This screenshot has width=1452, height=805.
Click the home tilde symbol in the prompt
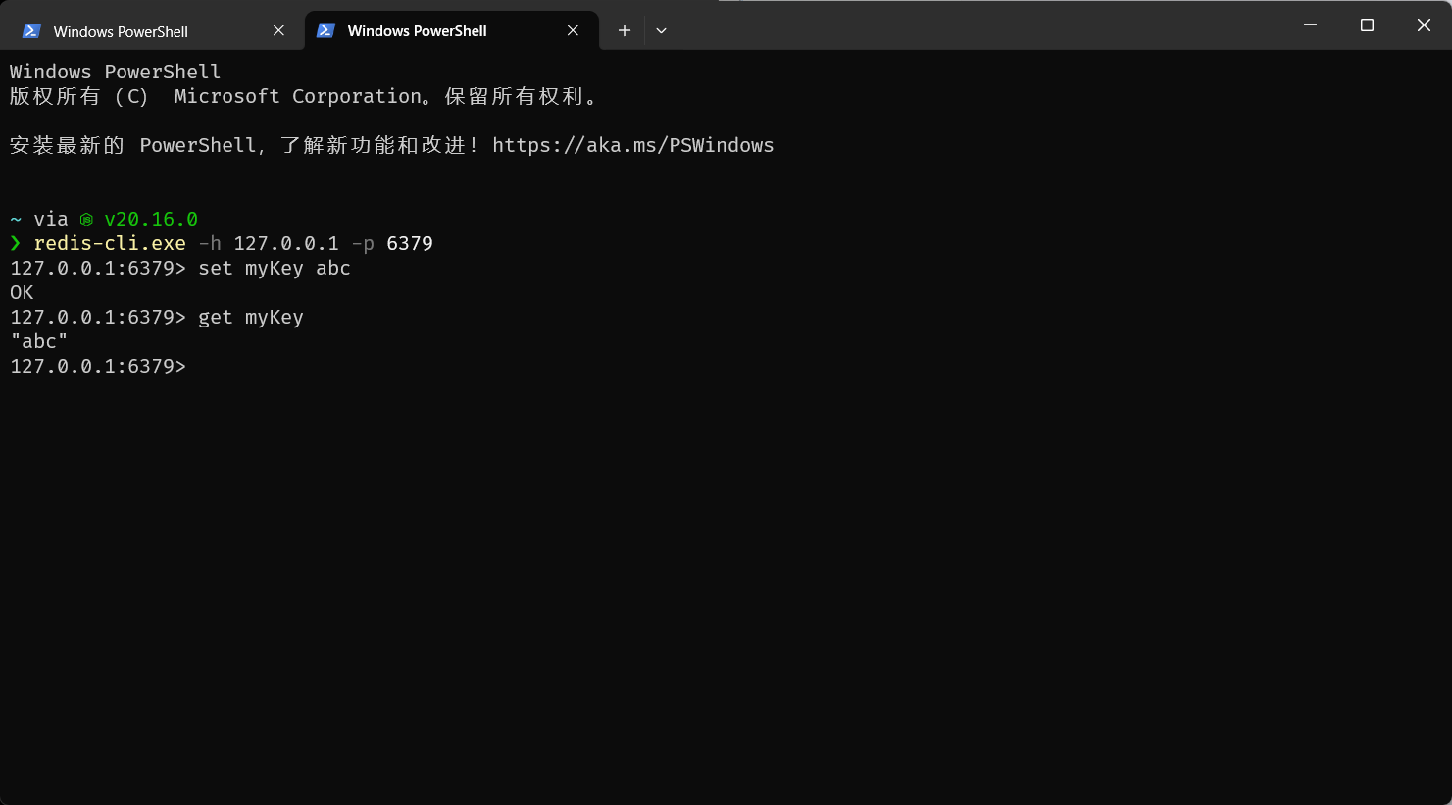(13, 219)
